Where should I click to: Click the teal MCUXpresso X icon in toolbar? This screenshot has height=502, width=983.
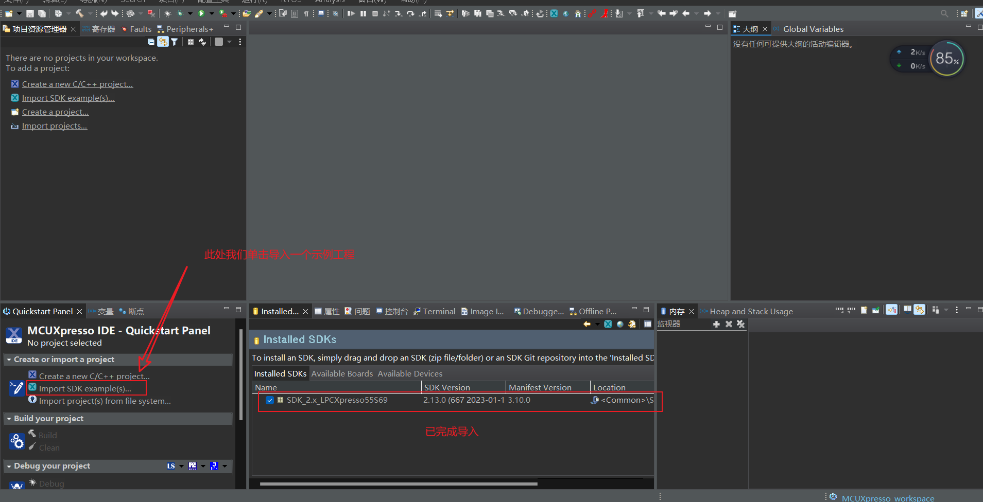click(554, 13)
